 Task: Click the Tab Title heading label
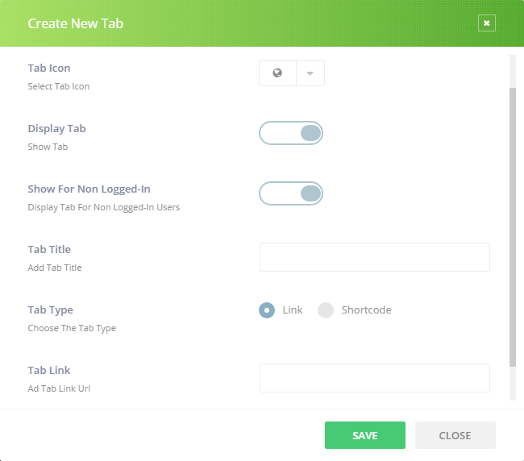[49, 250]
